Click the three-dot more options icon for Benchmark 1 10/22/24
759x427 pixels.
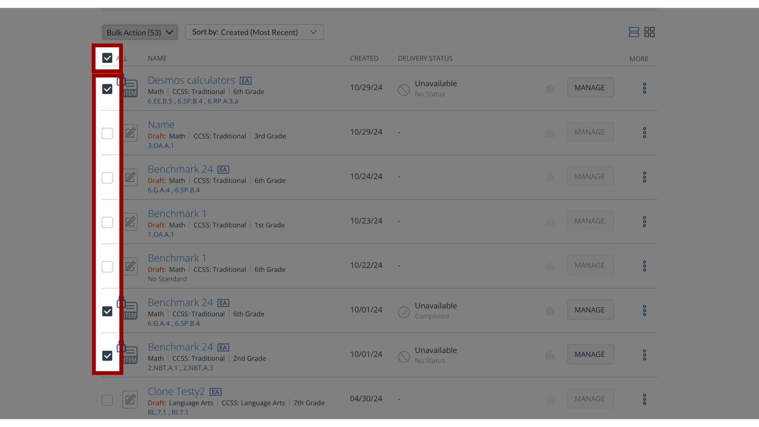coord(645,266)
